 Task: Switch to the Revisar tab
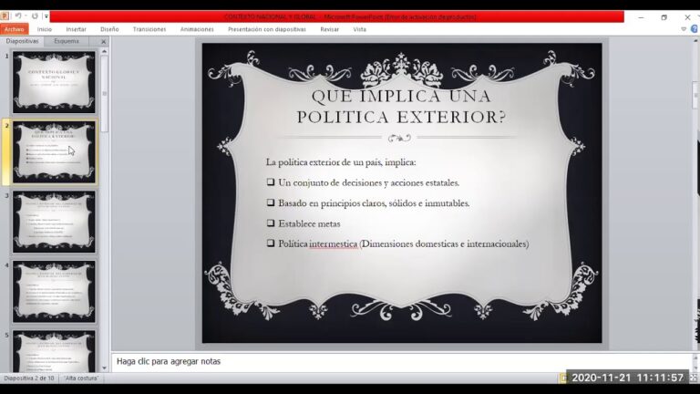(x=329, y=29)
